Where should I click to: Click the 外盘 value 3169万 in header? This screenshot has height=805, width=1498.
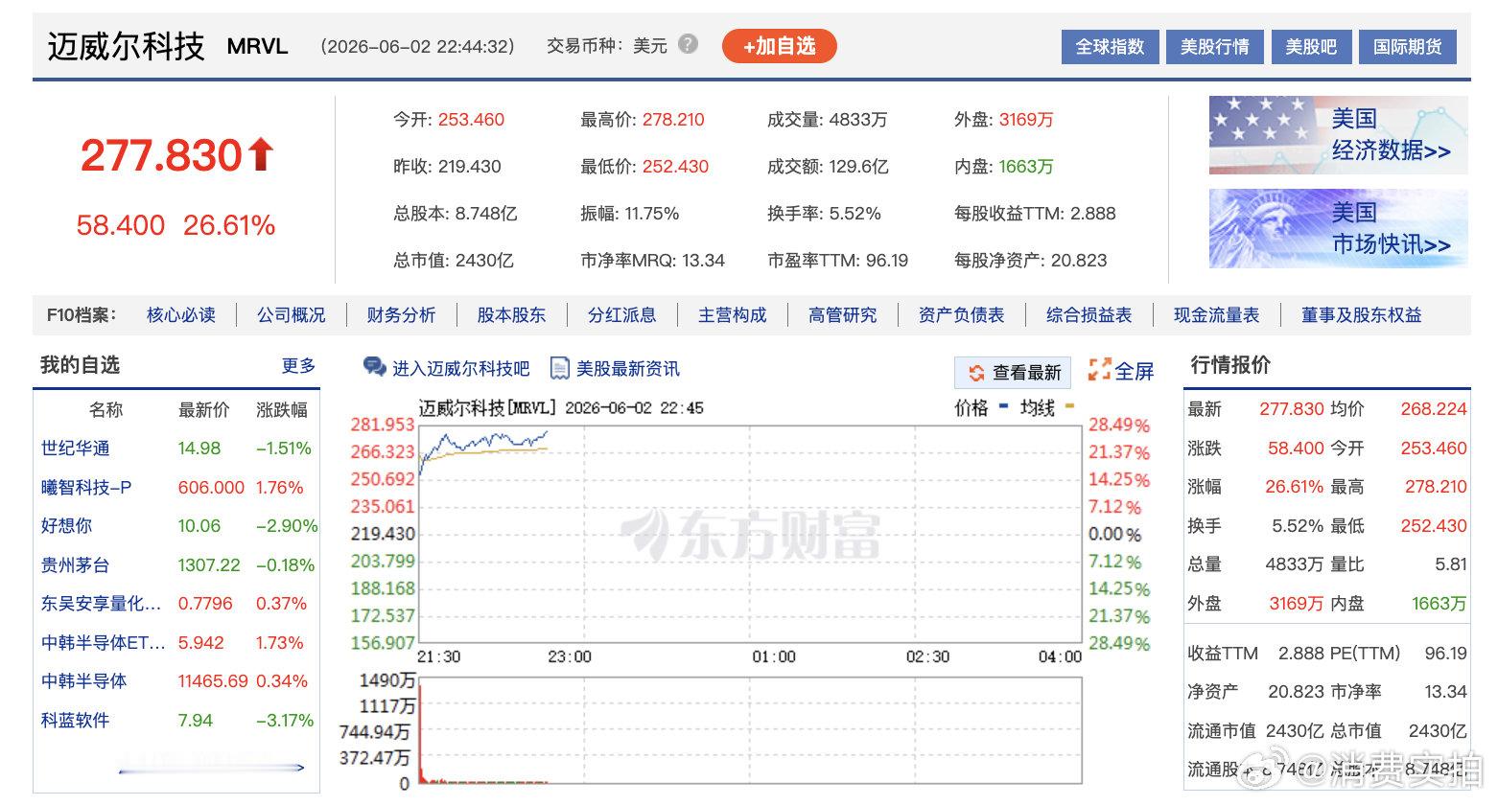coord(1026,120)
